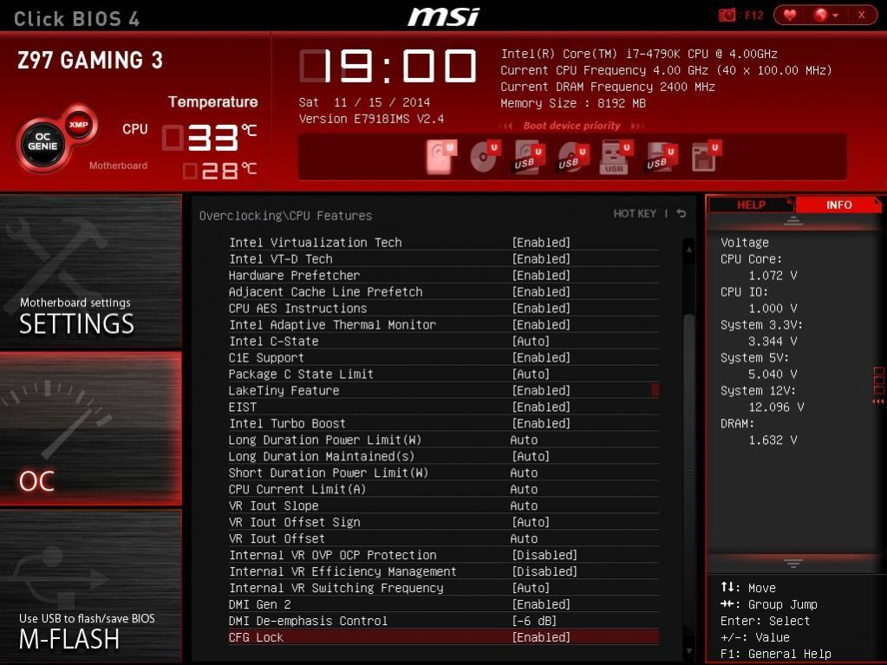Click the VR Iout Offset Auto value
Screen dimensions: 887x665
(524, 538)
